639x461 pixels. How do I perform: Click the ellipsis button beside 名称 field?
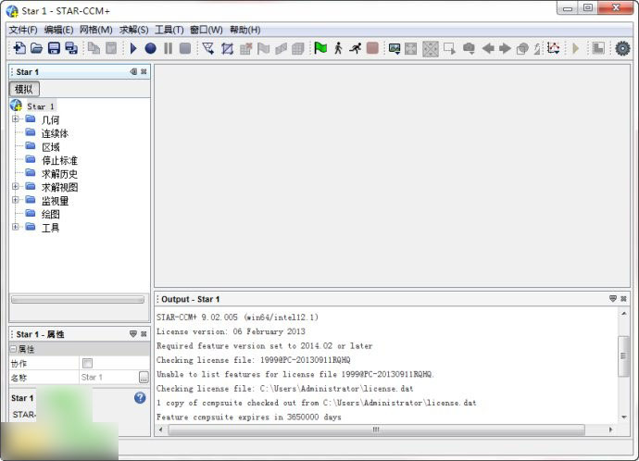(x=144, y=378)
